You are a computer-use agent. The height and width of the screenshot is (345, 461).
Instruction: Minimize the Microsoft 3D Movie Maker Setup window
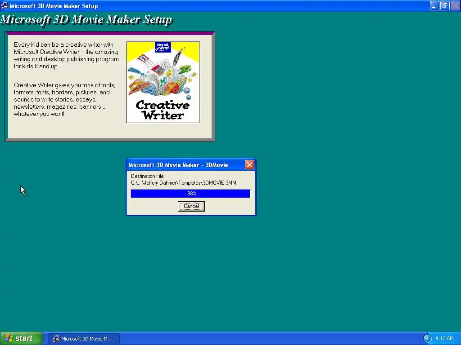click(434, 5)
